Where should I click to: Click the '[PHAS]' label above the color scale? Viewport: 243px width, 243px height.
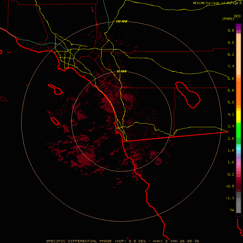pos(228,19)
